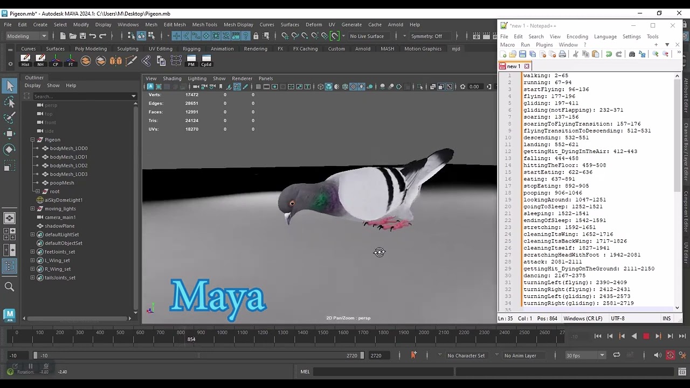Viewport: 690px width, 388px height.
Task: Save the Maya scene with floppy icon
Action: coord(82,36)
